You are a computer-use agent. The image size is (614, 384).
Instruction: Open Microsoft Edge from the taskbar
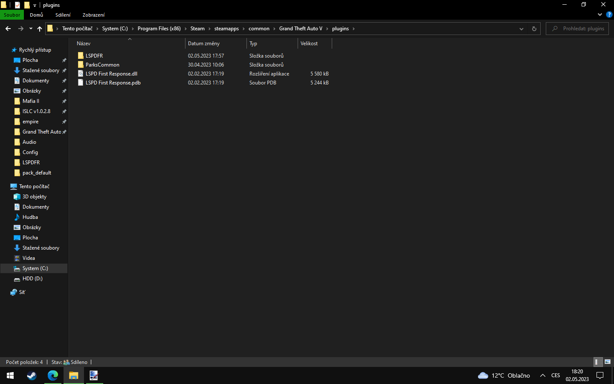53,375
